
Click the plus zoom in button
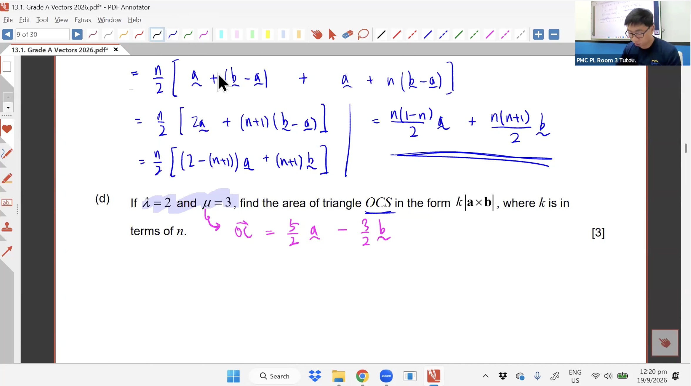point(538,34)
